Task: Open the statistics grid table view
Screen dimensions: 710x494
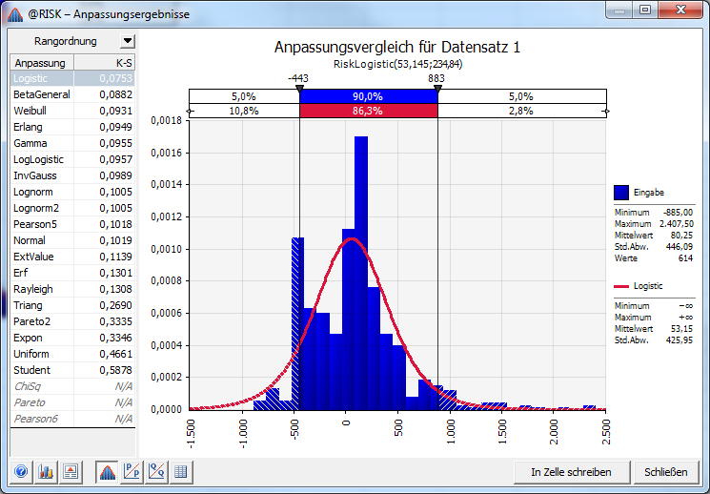Action: 181,472
